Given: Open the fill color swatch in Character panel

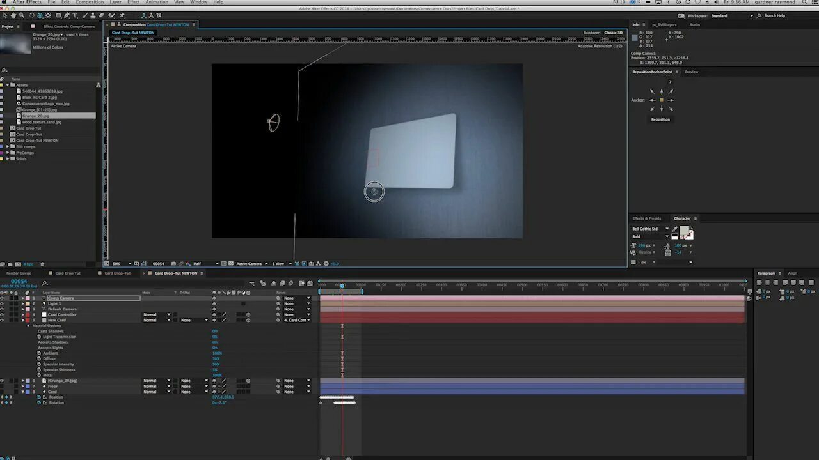Looking at the screenshot, I should click(684, 231).
